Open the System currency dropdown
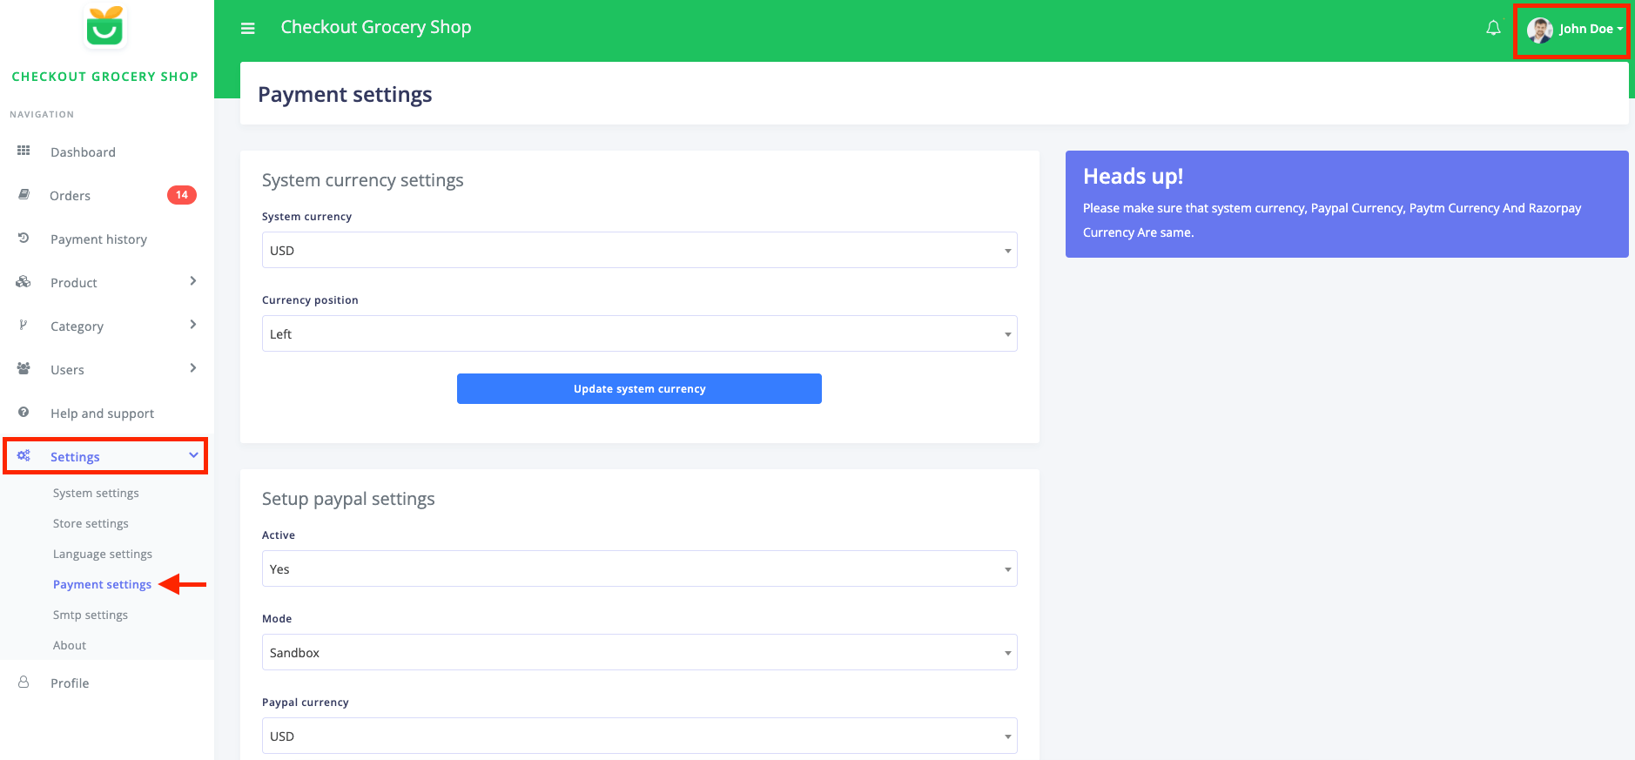Viewport: 1635px width, 760px height. point(639,250)
